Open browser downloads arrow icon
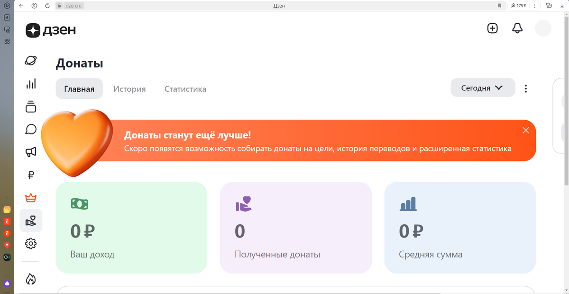The height and width of the screenshot is (294, 569). (x=562, y=6)
